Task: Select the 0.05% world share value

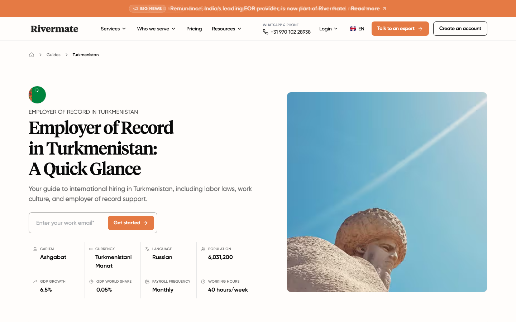Action: [104, 290]
